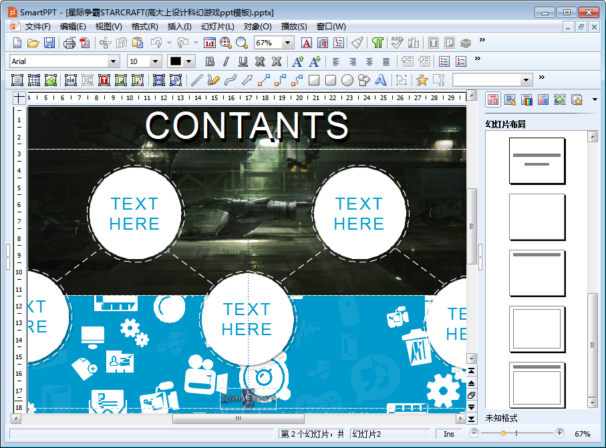
Task: Expand the 67% zoom level dropdown
Action: click(288, 43)
